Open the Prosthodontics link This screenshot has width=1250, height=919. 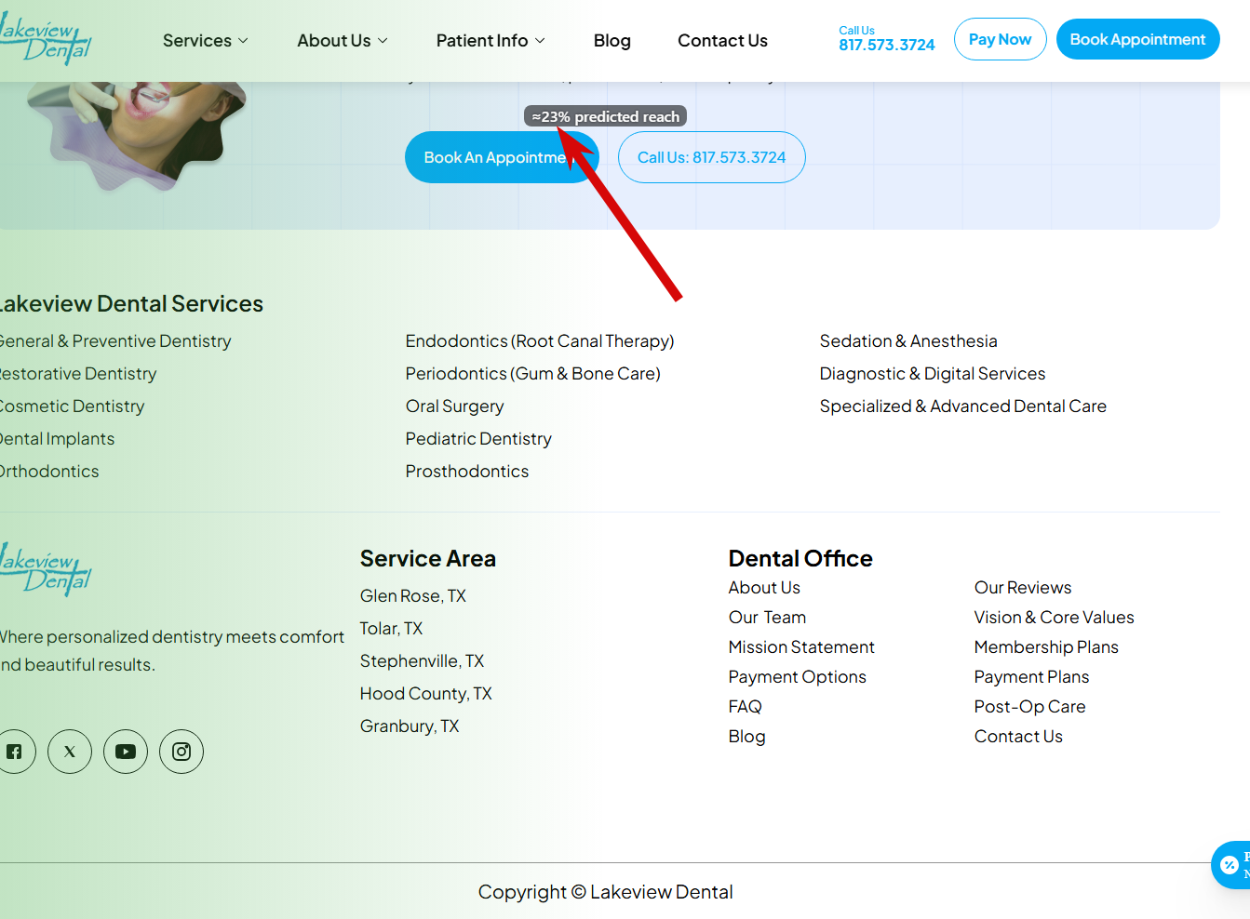[466, 472]
